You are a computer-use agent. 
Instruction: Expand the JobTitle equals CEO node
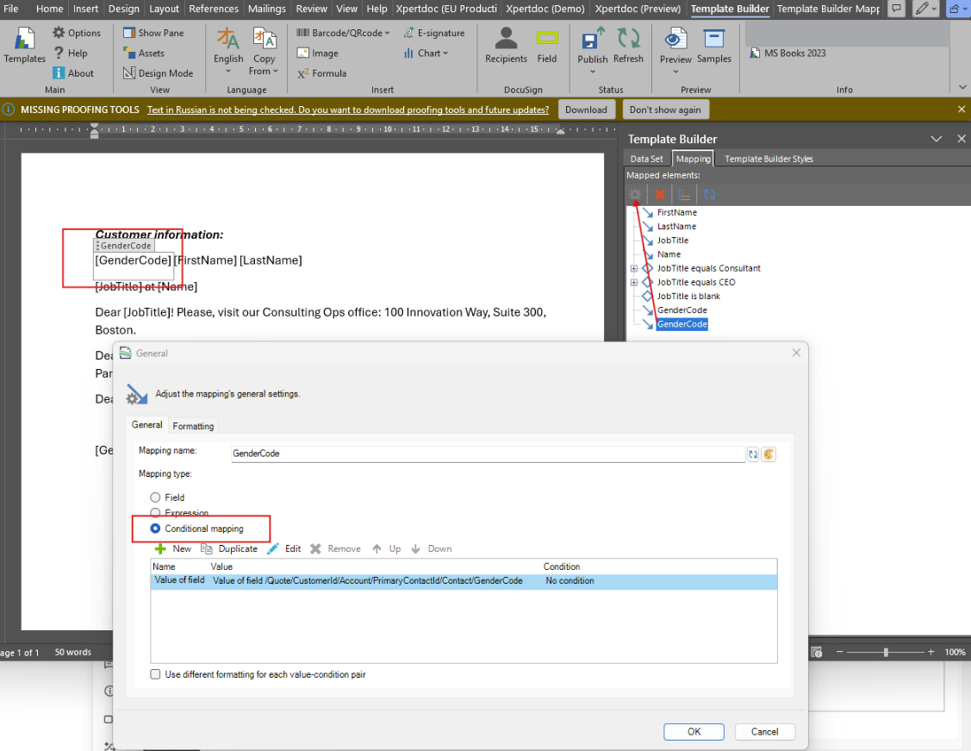(x=633, y=283)
